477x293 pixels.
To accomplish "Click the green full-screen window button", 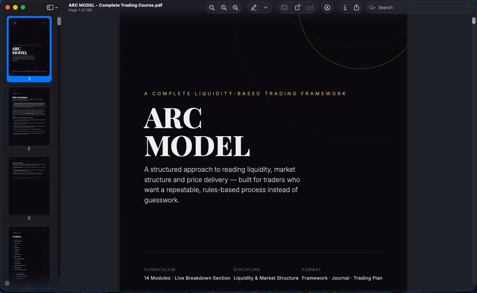I will point(23,7).
